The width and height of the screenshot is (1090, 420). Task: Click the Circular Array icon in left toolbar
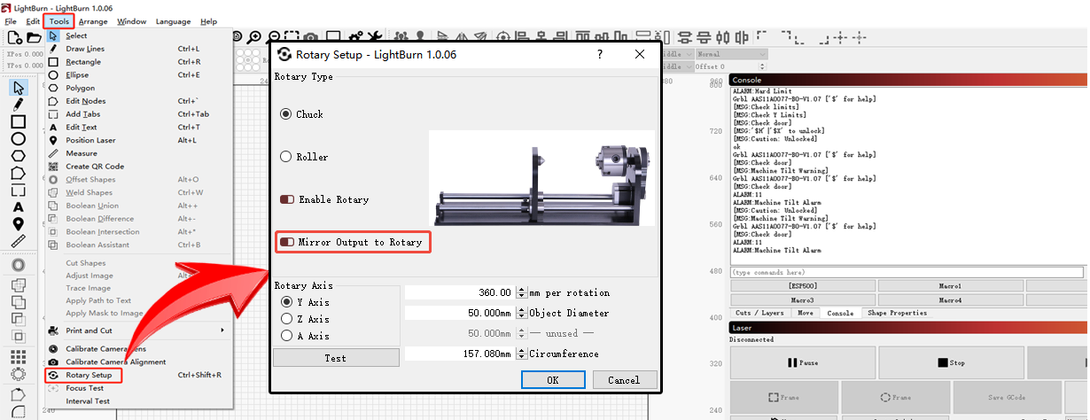click(18, 374)
